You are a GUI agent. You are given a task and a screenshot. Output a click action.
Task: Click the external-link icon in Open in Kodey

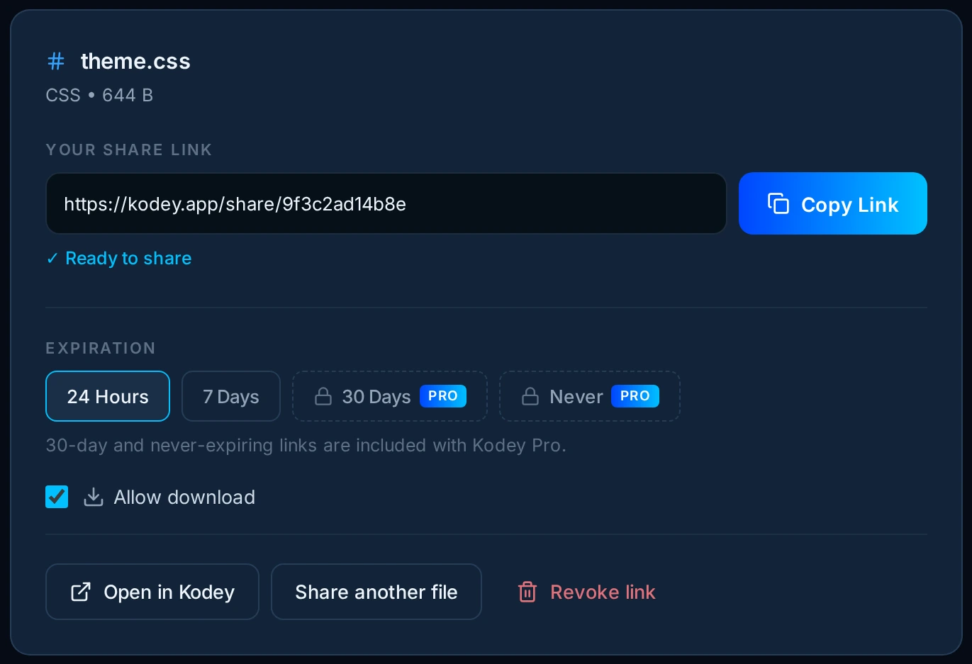click(x=81, y=592)
